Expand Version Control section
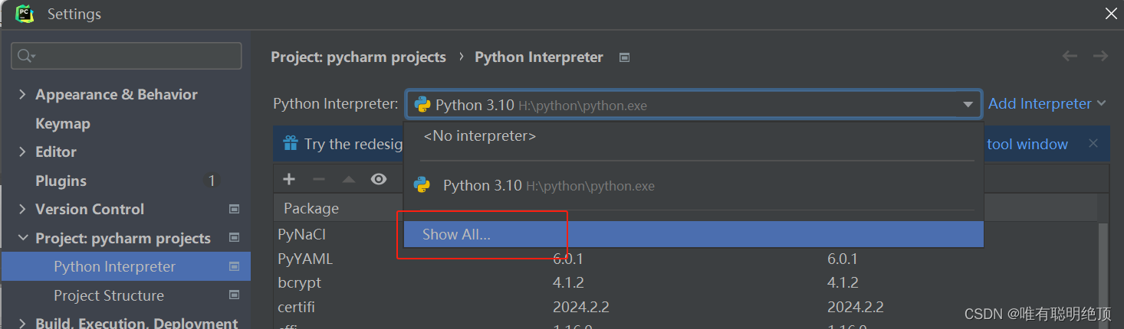Image resolution: width=1124 pixels, height=329 pixels. click(22, 210)
